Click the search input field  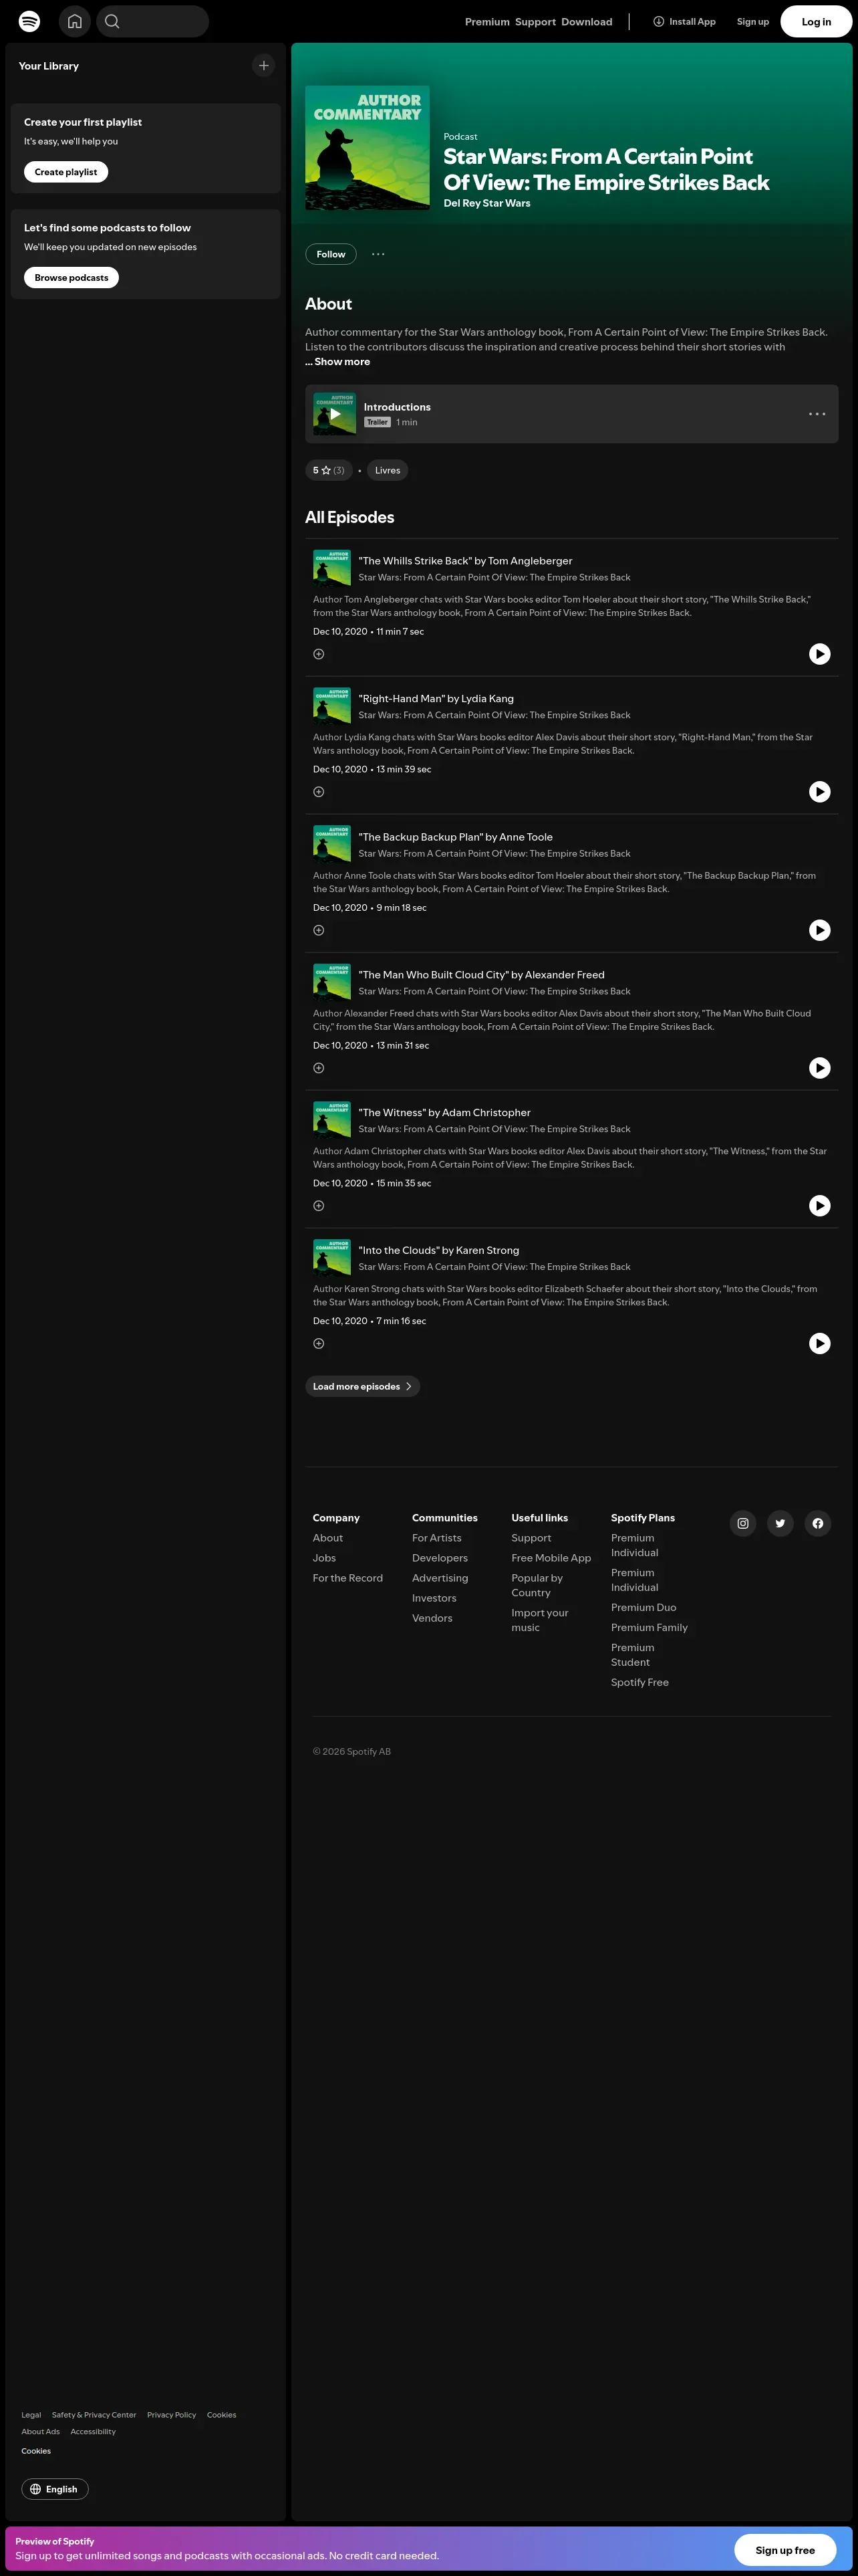pos(153,21)
